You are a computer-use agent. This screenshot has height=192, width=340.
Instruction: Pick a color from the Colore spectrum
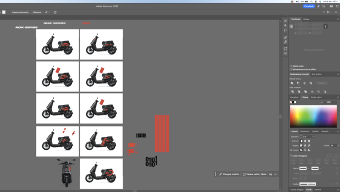point(313,116)
